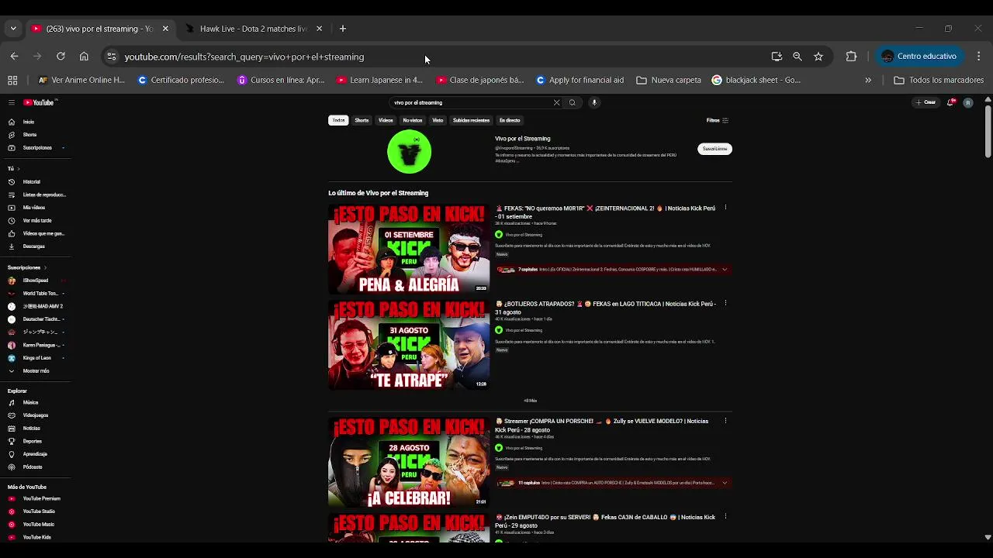Click the Crear button
The height and width of the screenshot is (558, 993).
click(926, 102)
